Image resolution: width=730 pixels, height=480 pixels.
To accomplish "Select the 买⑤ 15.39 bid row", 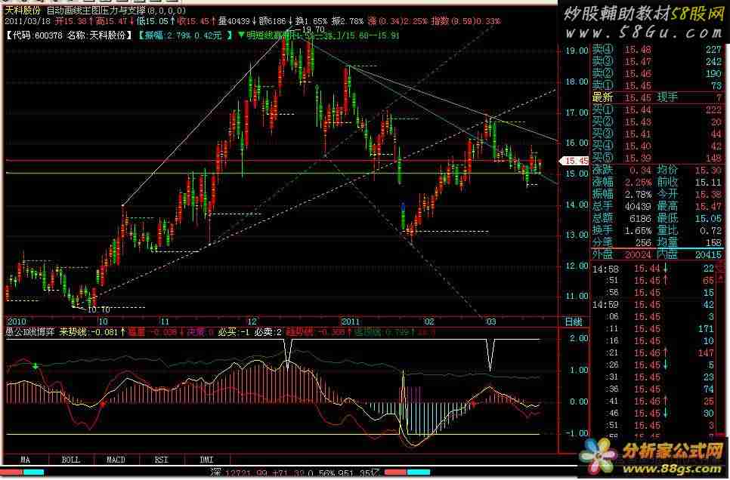I will tap(657, 158).
